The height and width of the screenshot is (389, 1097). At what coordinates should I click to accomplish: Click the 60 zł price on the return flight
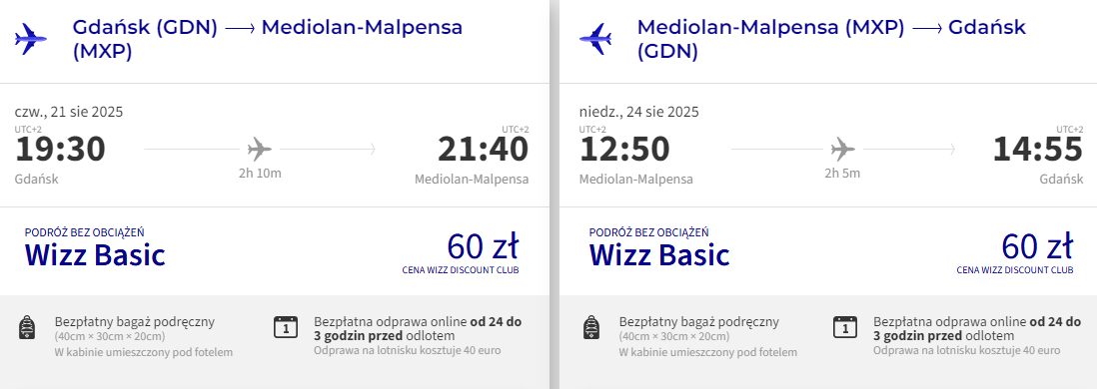(x=1037, y=245)
